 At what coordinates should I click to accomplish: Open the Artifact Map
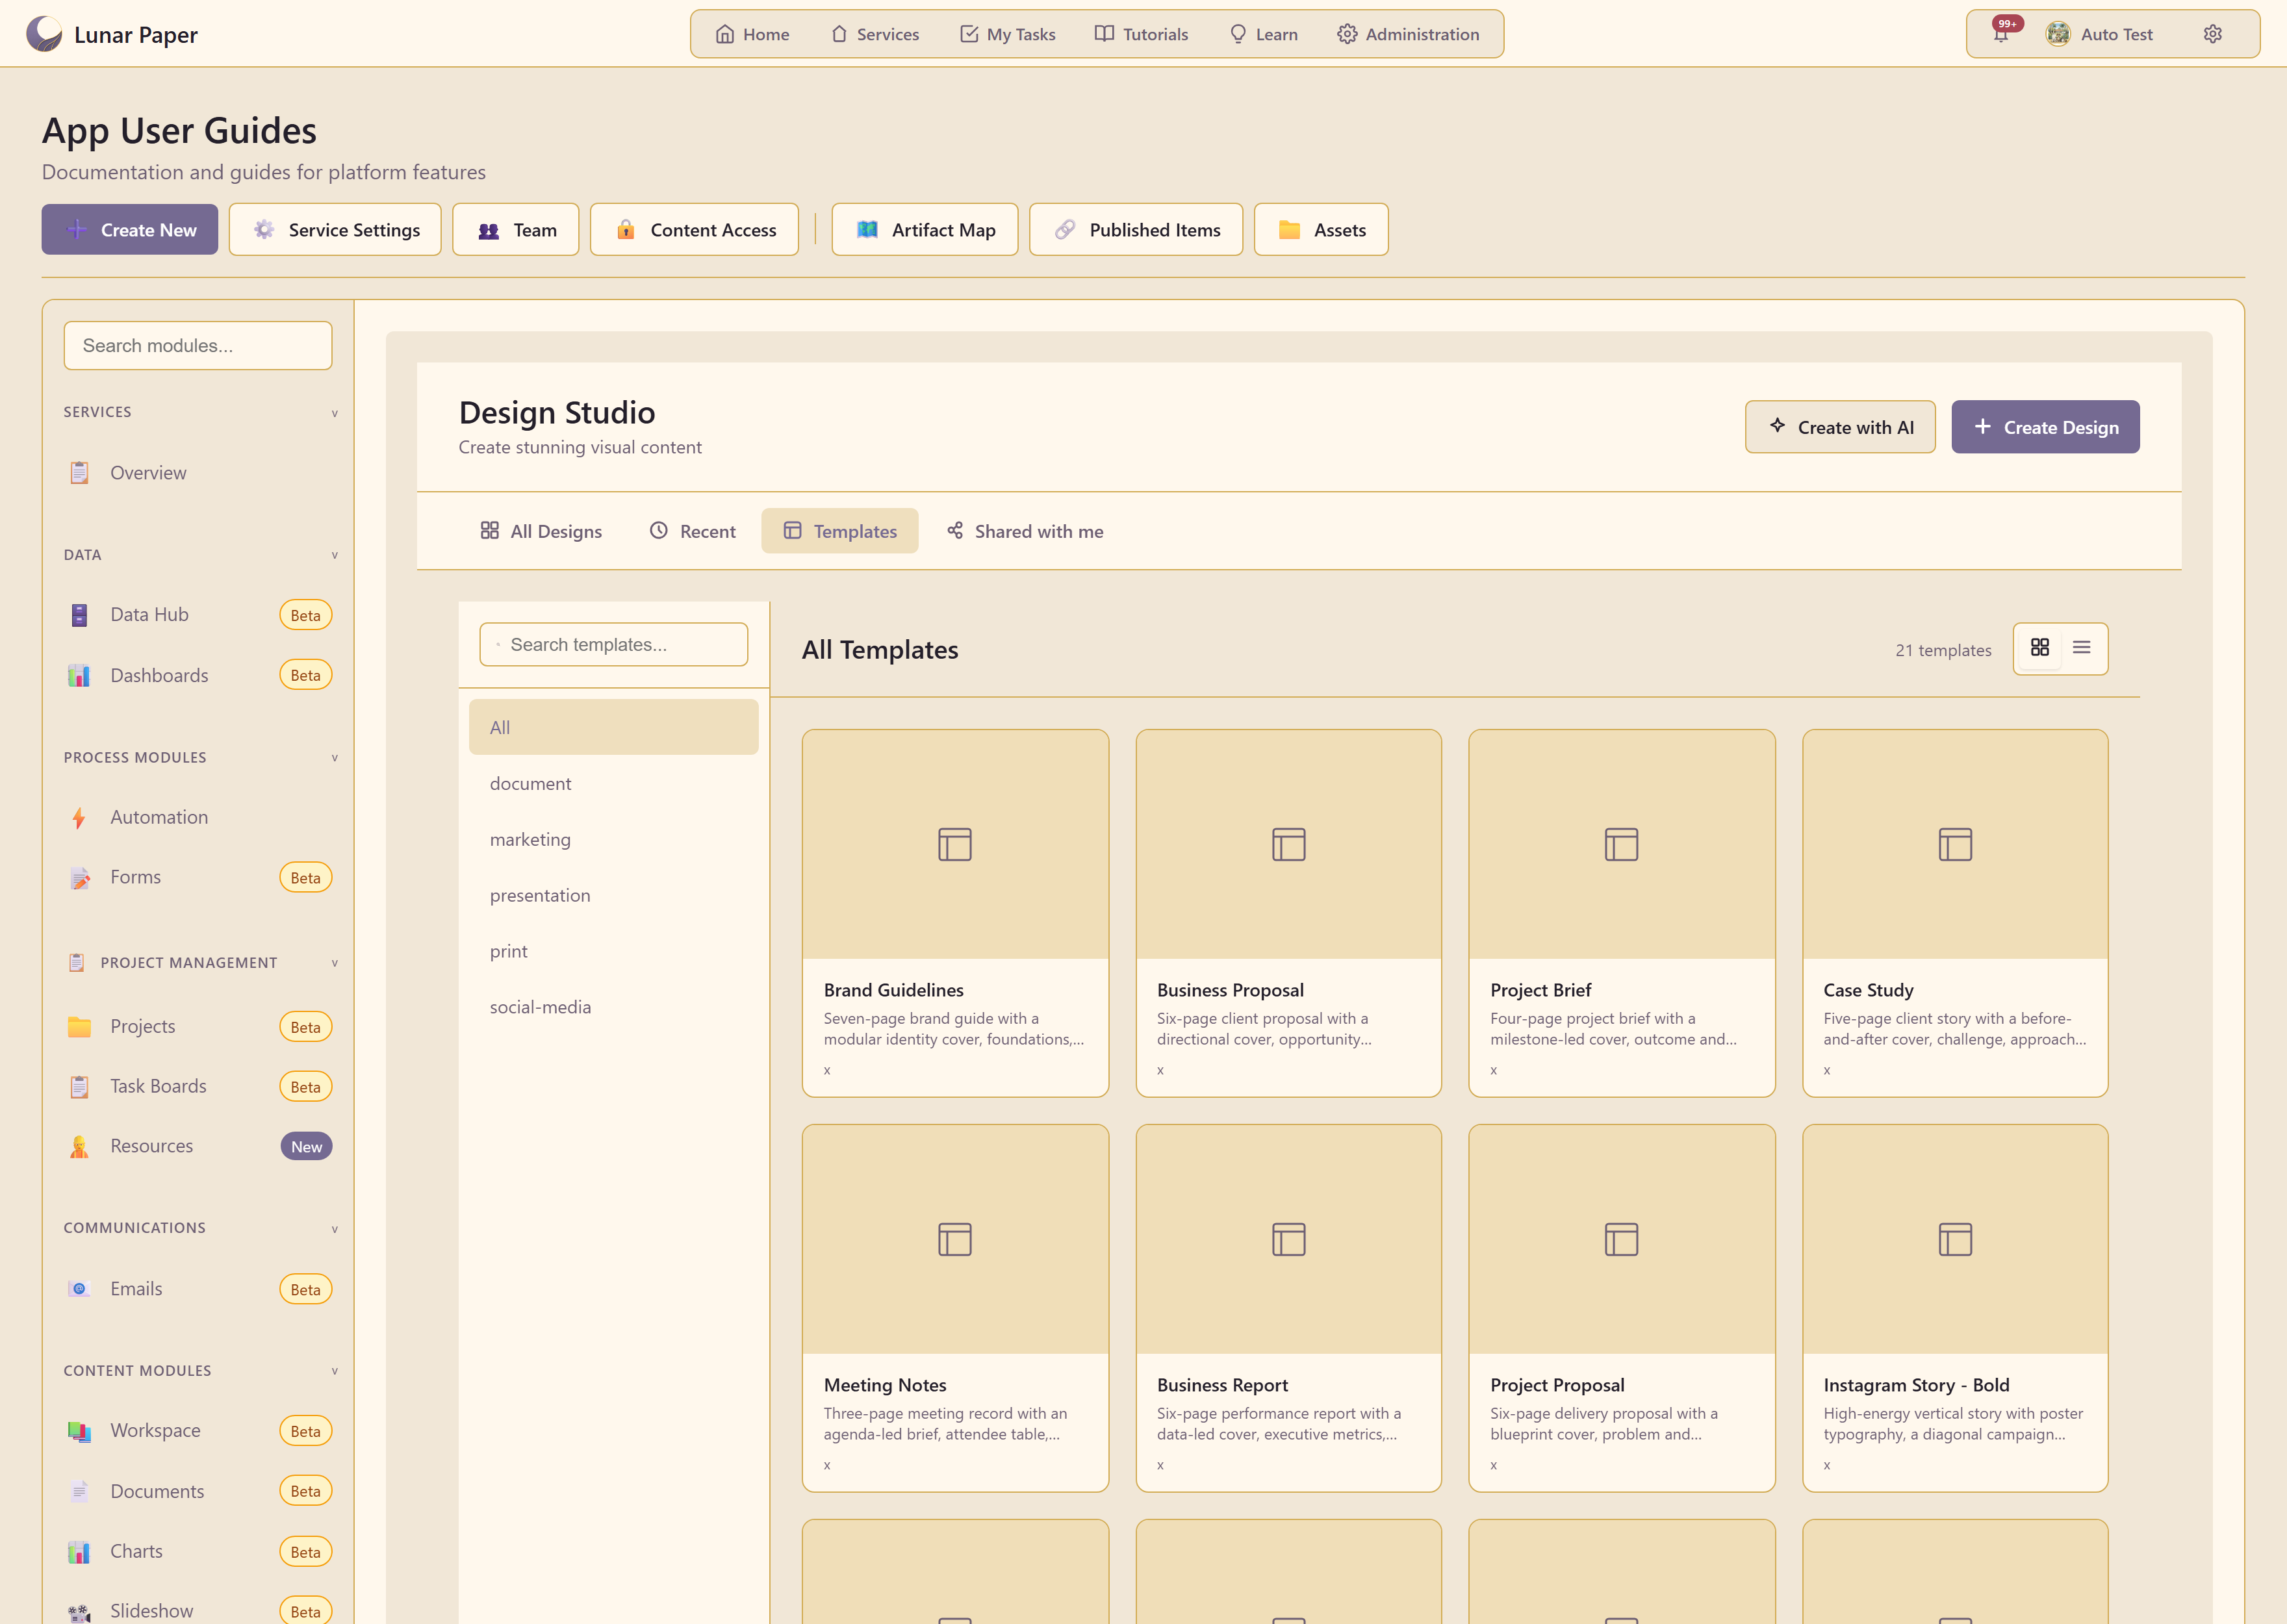(925, 230)
